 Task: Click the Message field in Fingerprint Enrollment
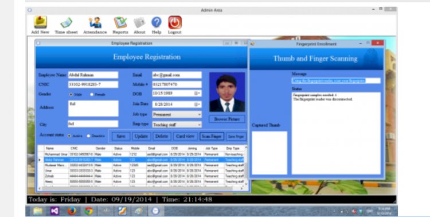[x=336, y=80]
